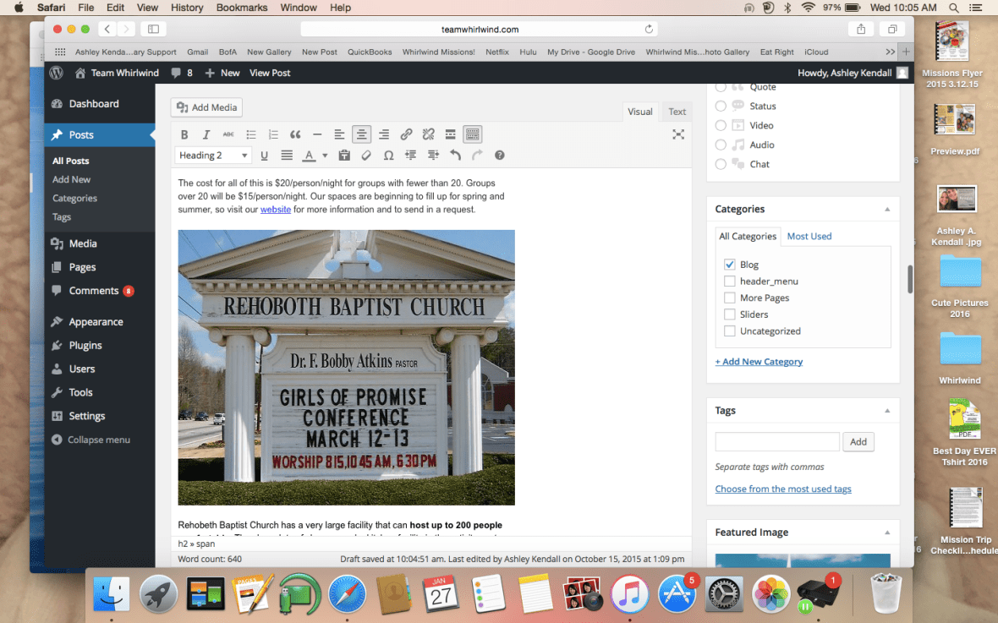
Task: Apply italic formatting to the text
Action: 206,134
